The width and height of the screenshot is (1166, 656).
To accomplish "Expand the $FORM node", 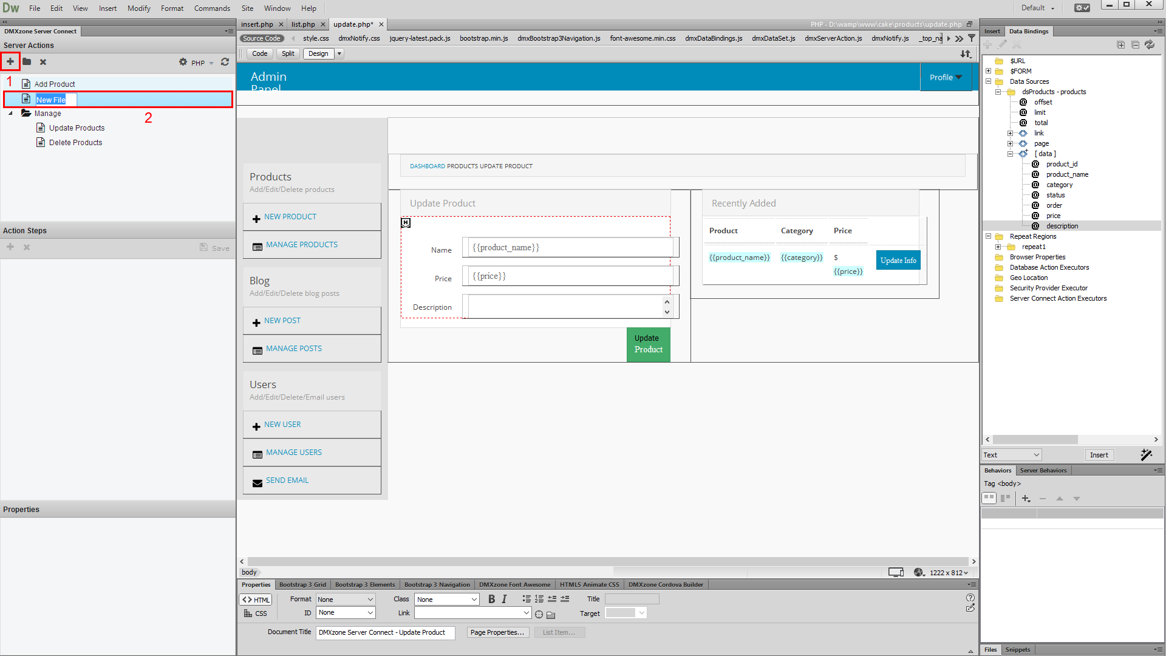I will 988,71.
